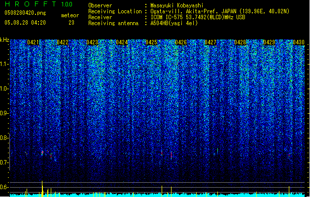310x197 pixels.
Task: Click the 0.7 kHz axis label
Action: [x=4, y=163]
